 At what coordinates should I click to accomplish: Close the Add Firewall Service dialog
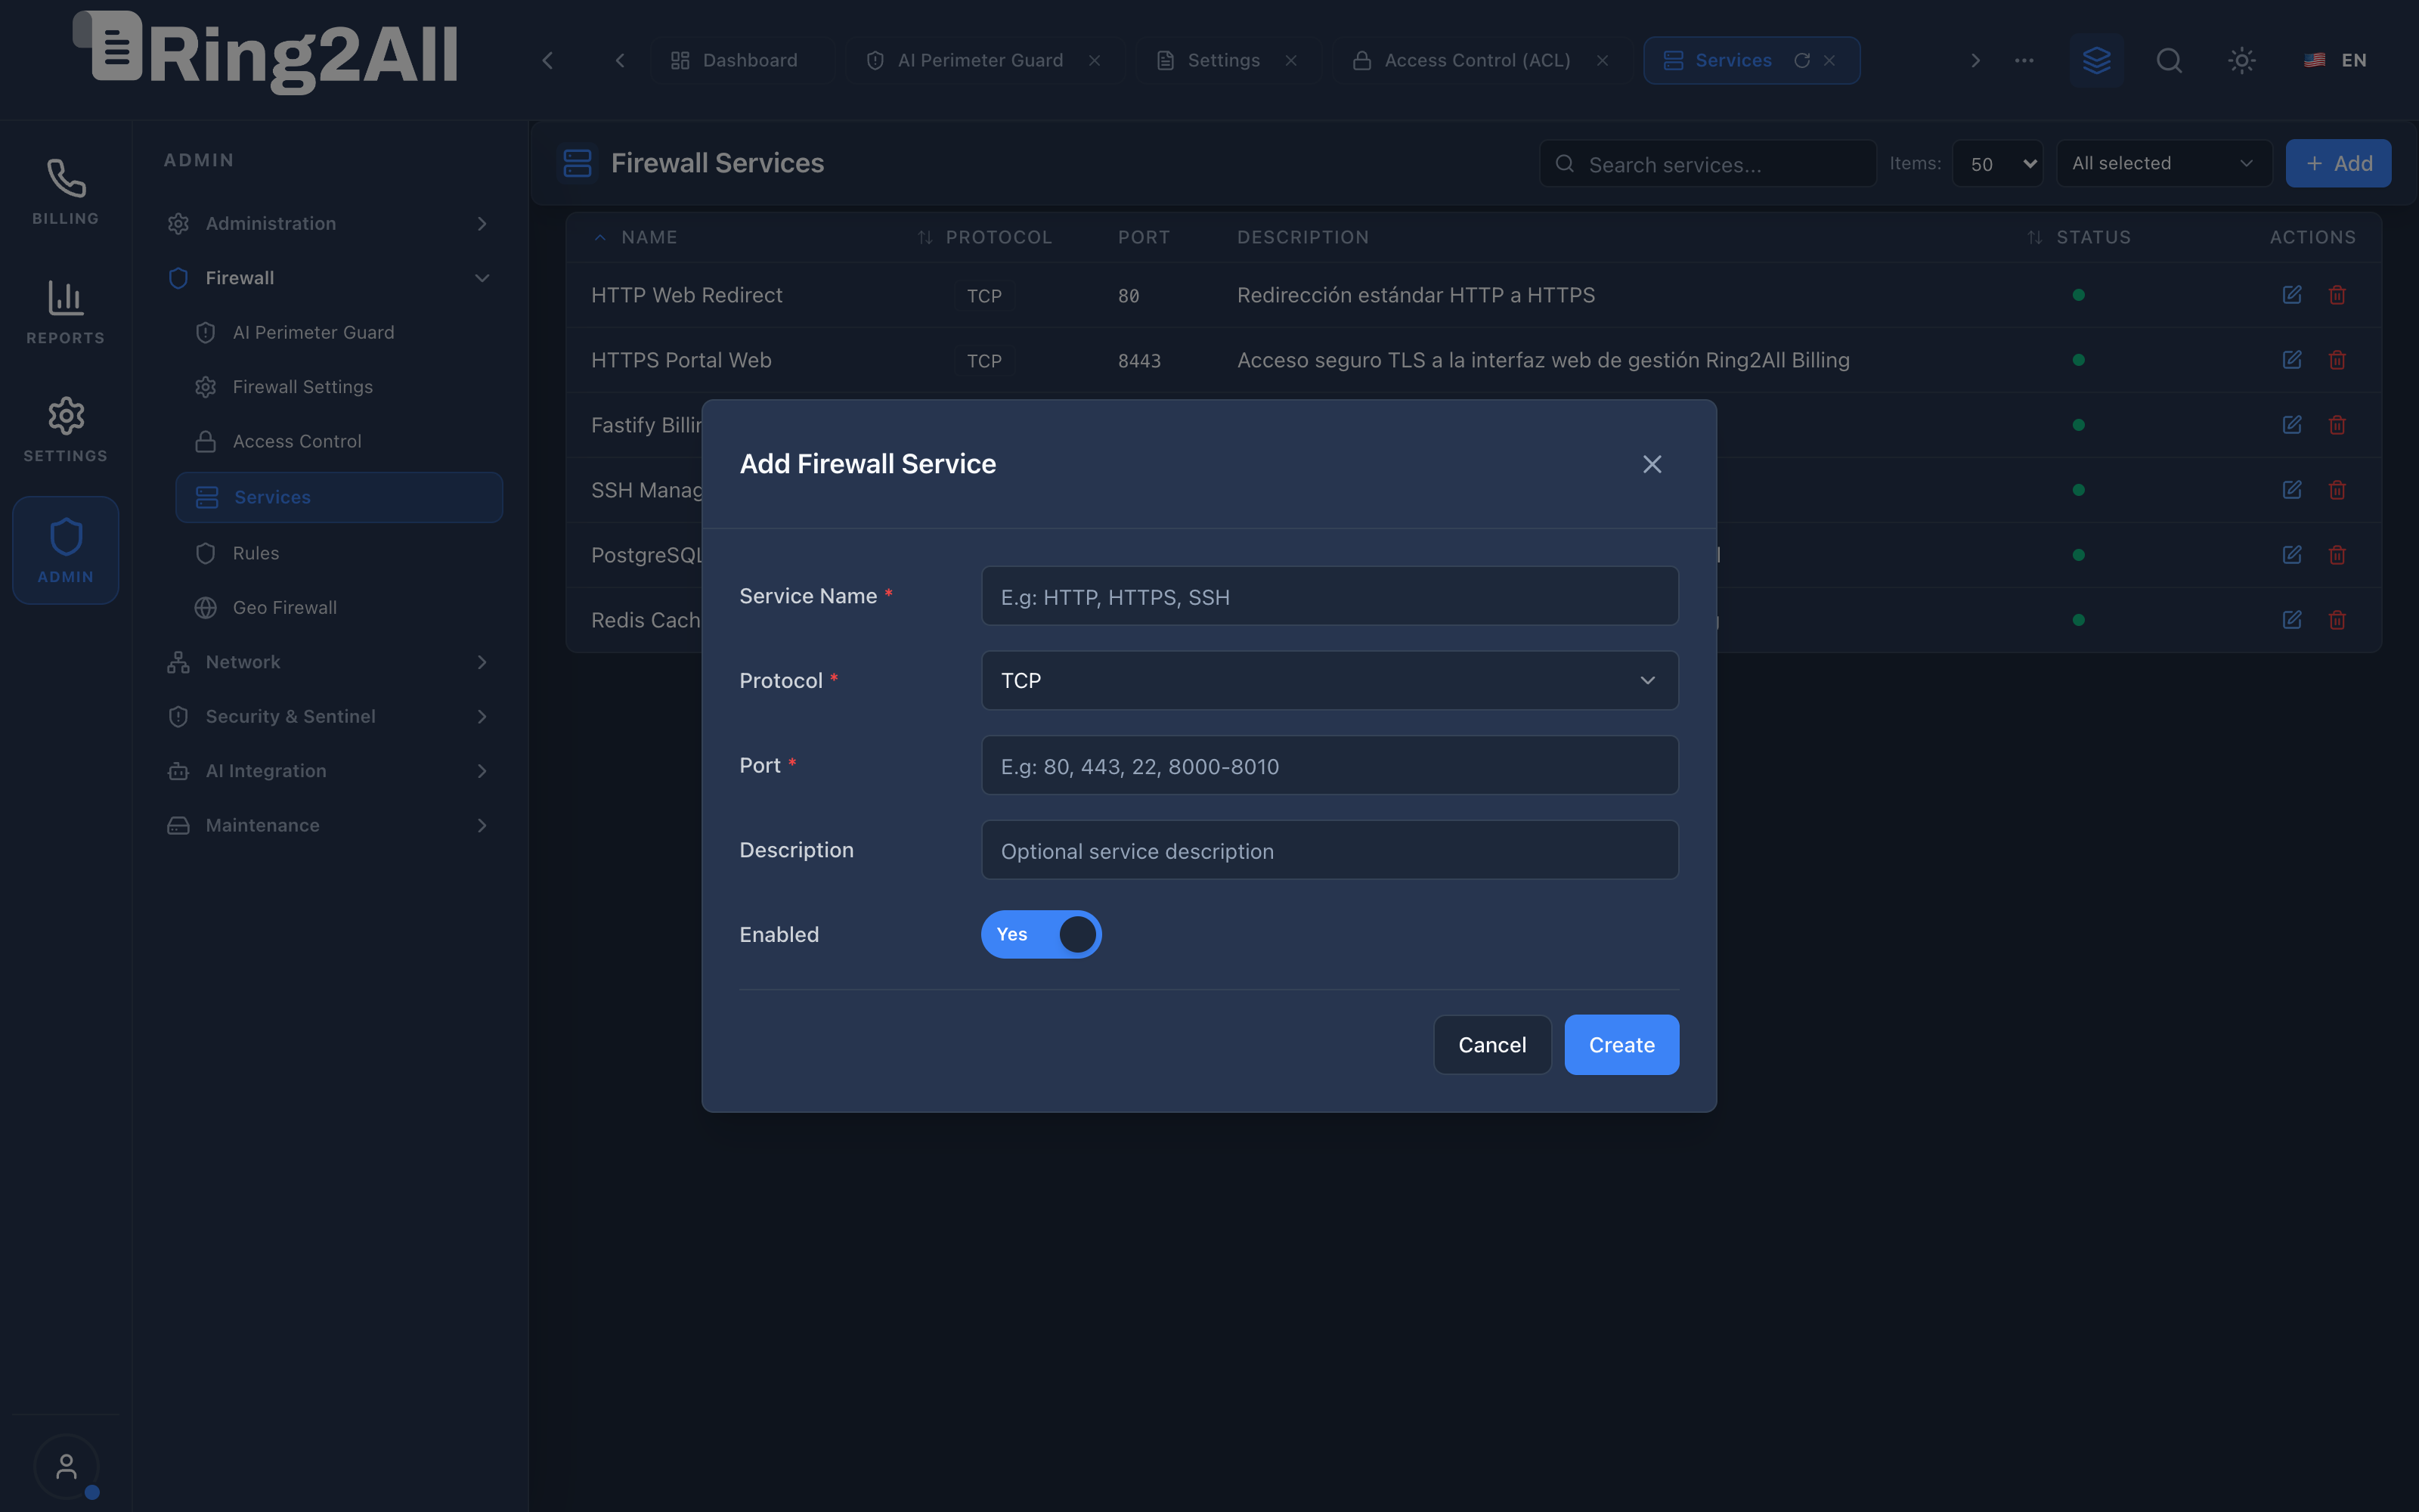point(1652,464)
